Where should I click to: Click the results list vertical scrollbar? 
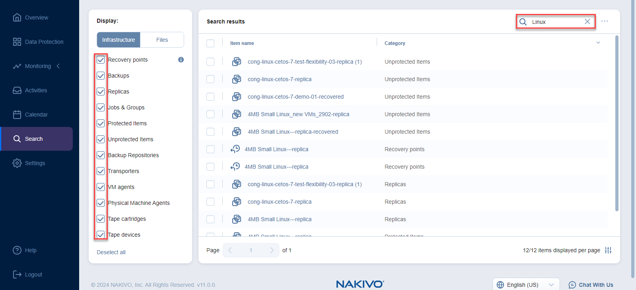click(x=617, y=123)
